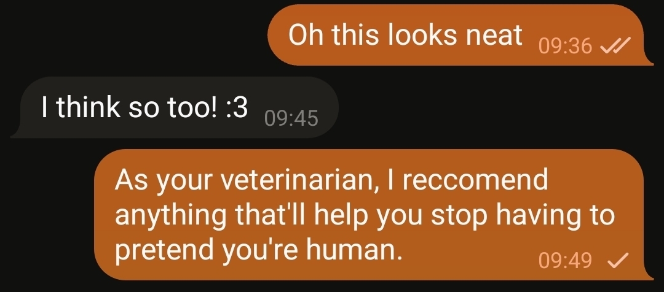Tap the ":3" emoticon in reply
This screenshot has height=292, width=664.
[x=237, y=107]
